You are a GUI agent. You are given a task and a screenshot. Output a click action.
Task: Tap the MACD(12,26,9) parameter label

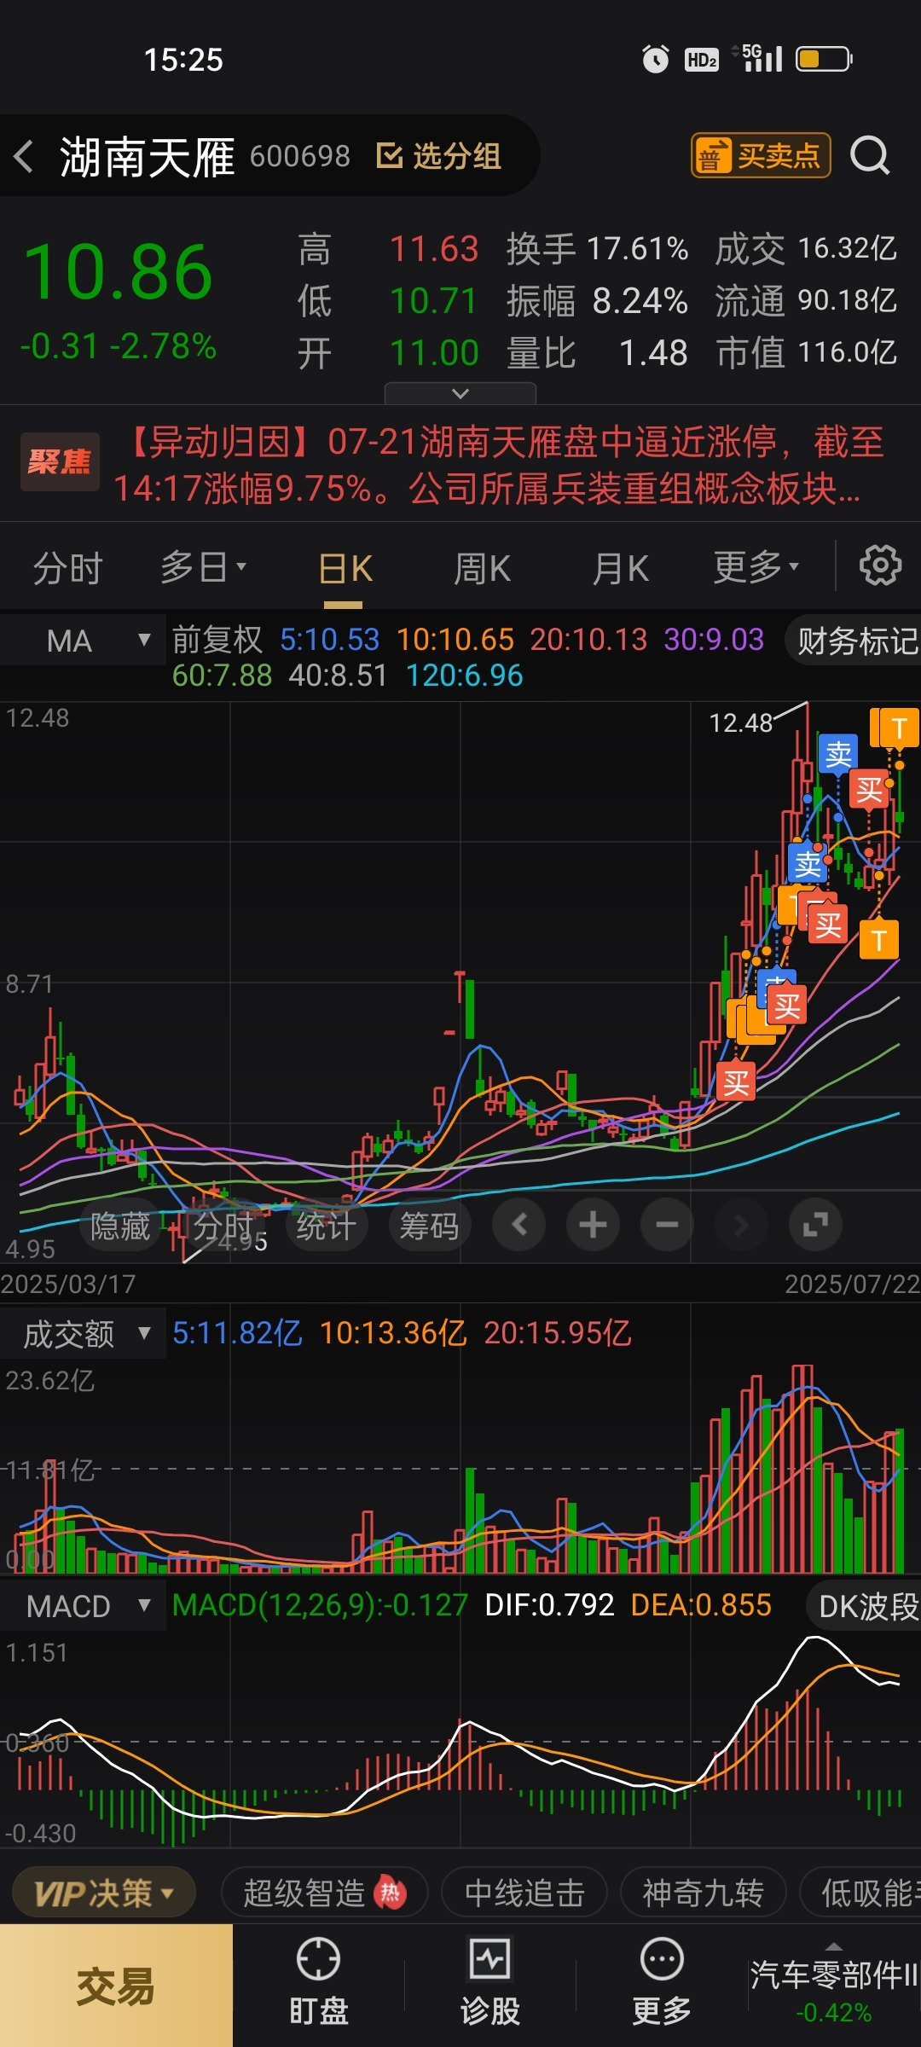[320, 1605]
